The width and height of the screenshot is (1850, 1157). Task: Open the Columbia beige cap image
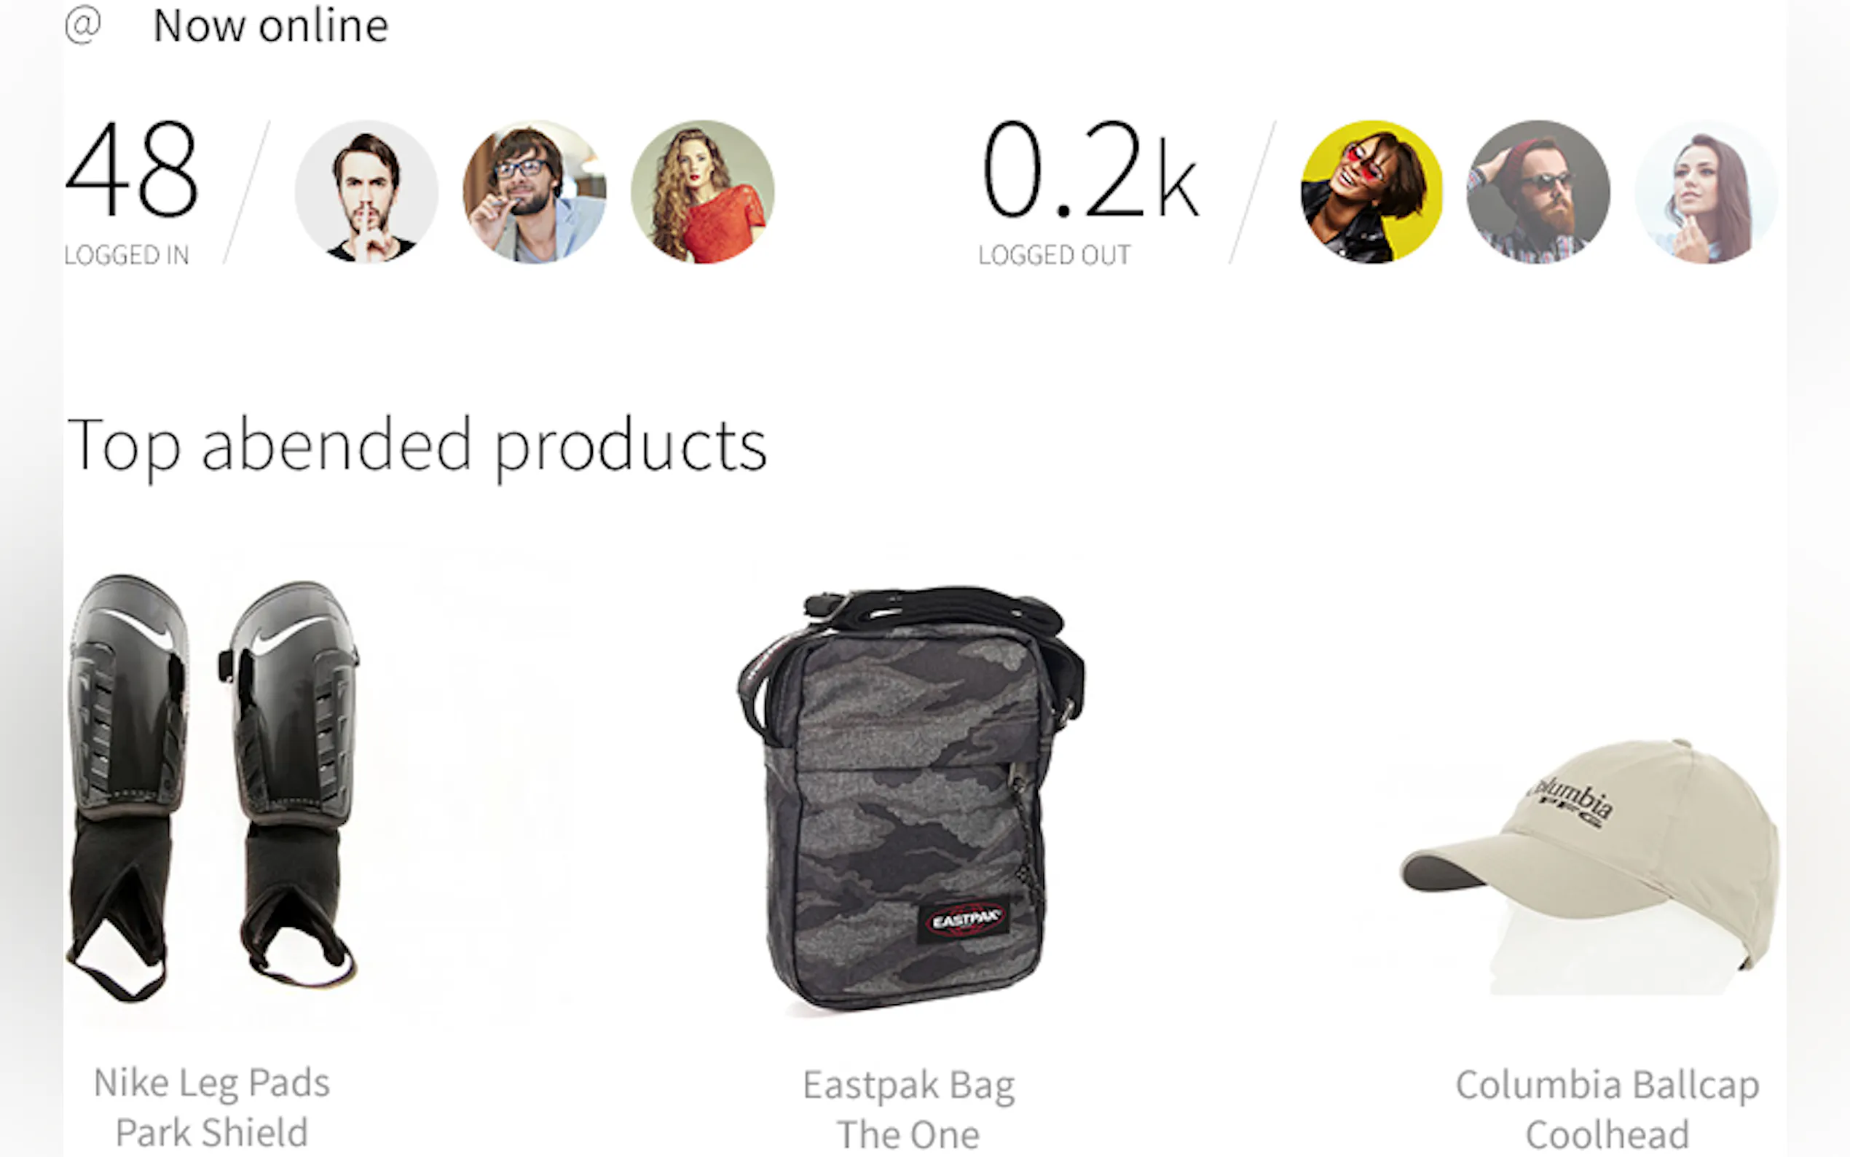tap(1591, 866)
